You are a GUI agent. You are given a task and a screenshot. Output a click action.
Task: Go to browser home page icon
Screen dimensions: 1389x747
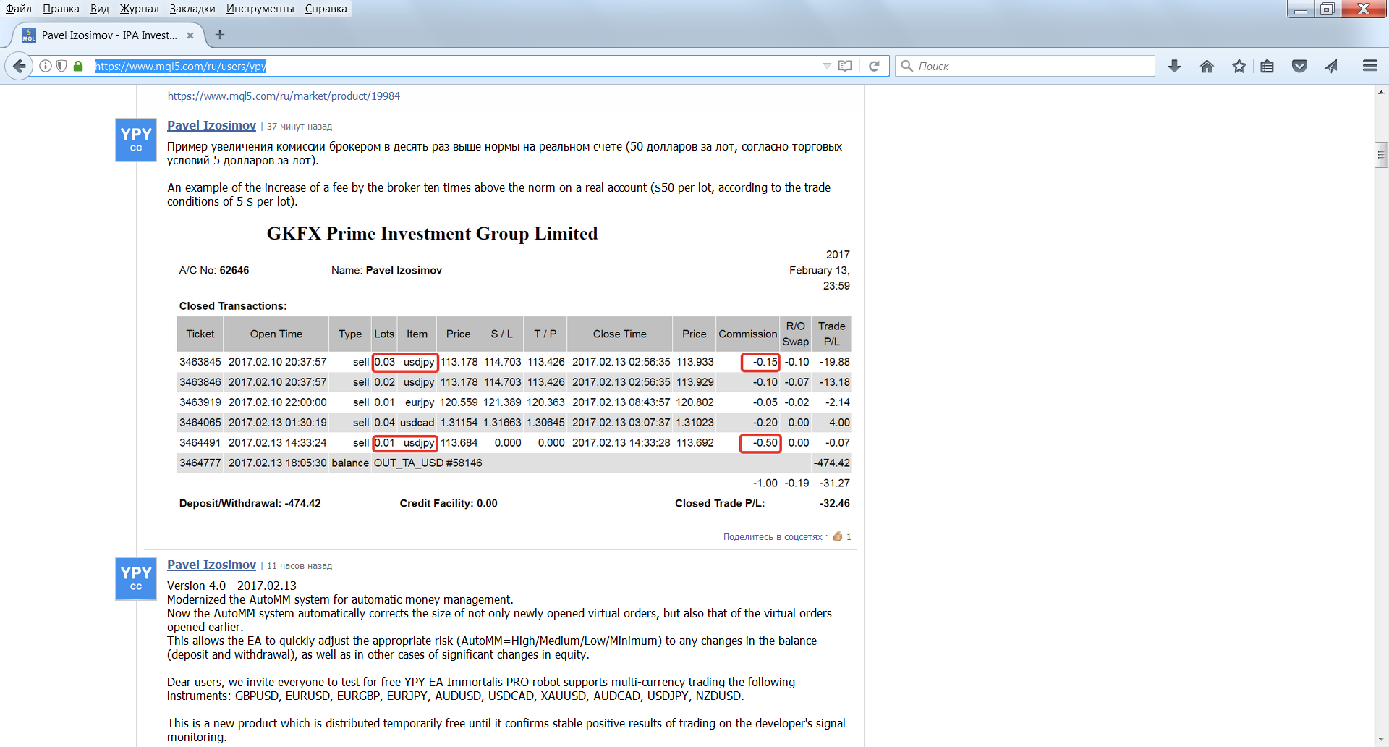click(x=1207, y=66)
